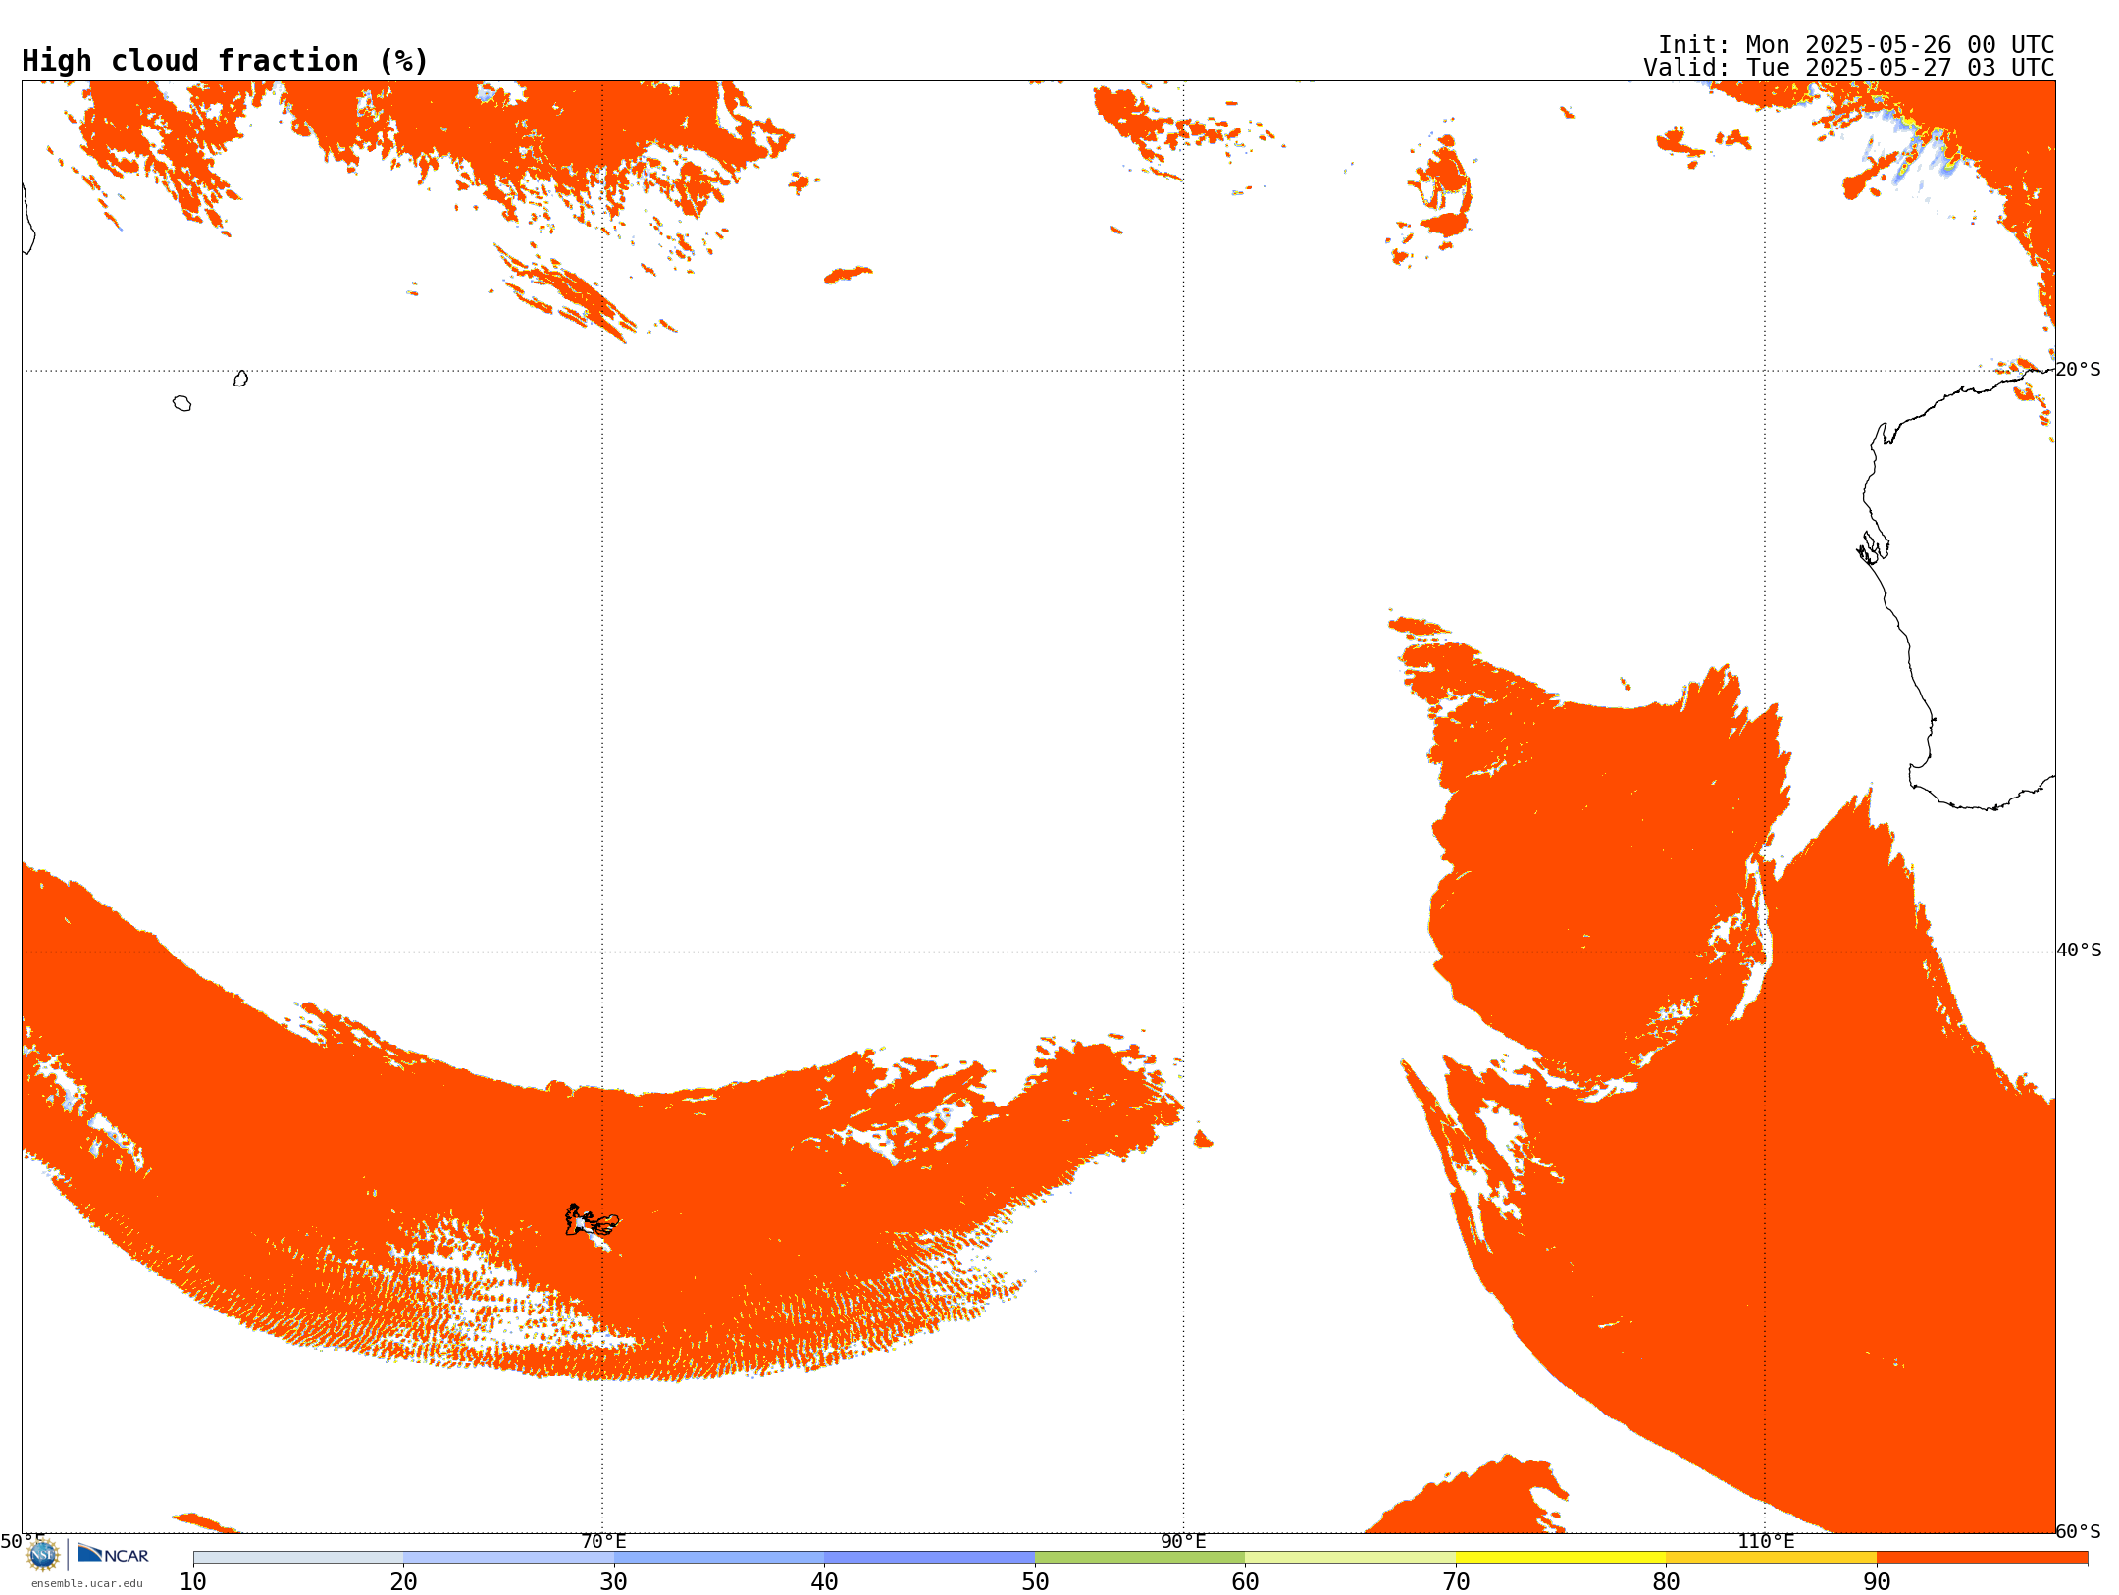
Task: Open the ensemble.ucar.edu link text
Action: 86,1583
